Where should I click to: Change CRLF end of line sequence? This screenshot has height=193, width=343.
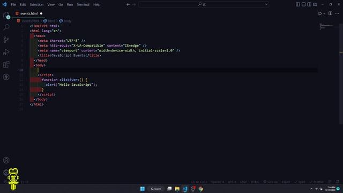click(243, 182)
